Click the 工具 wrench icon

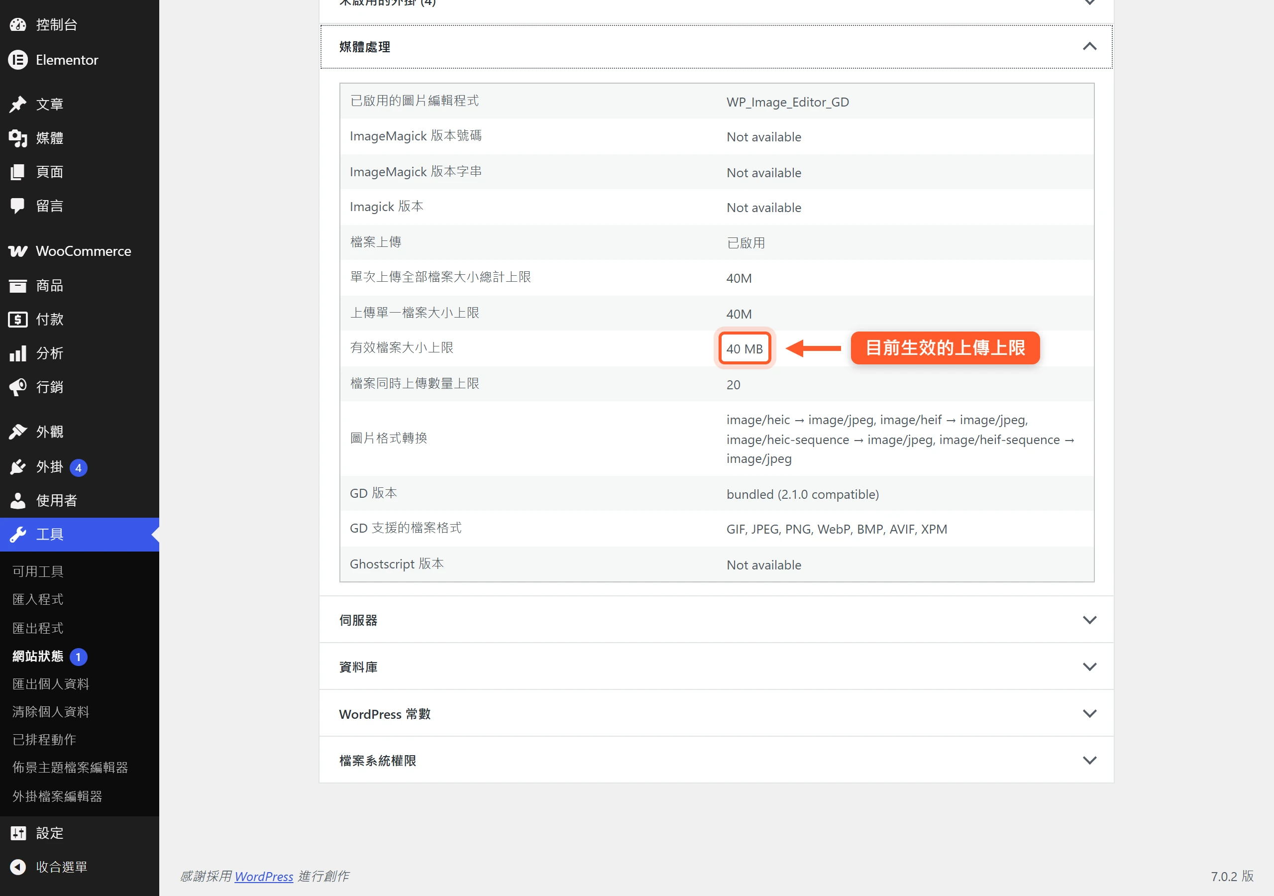pyautogui.click(x=18, y=535)
